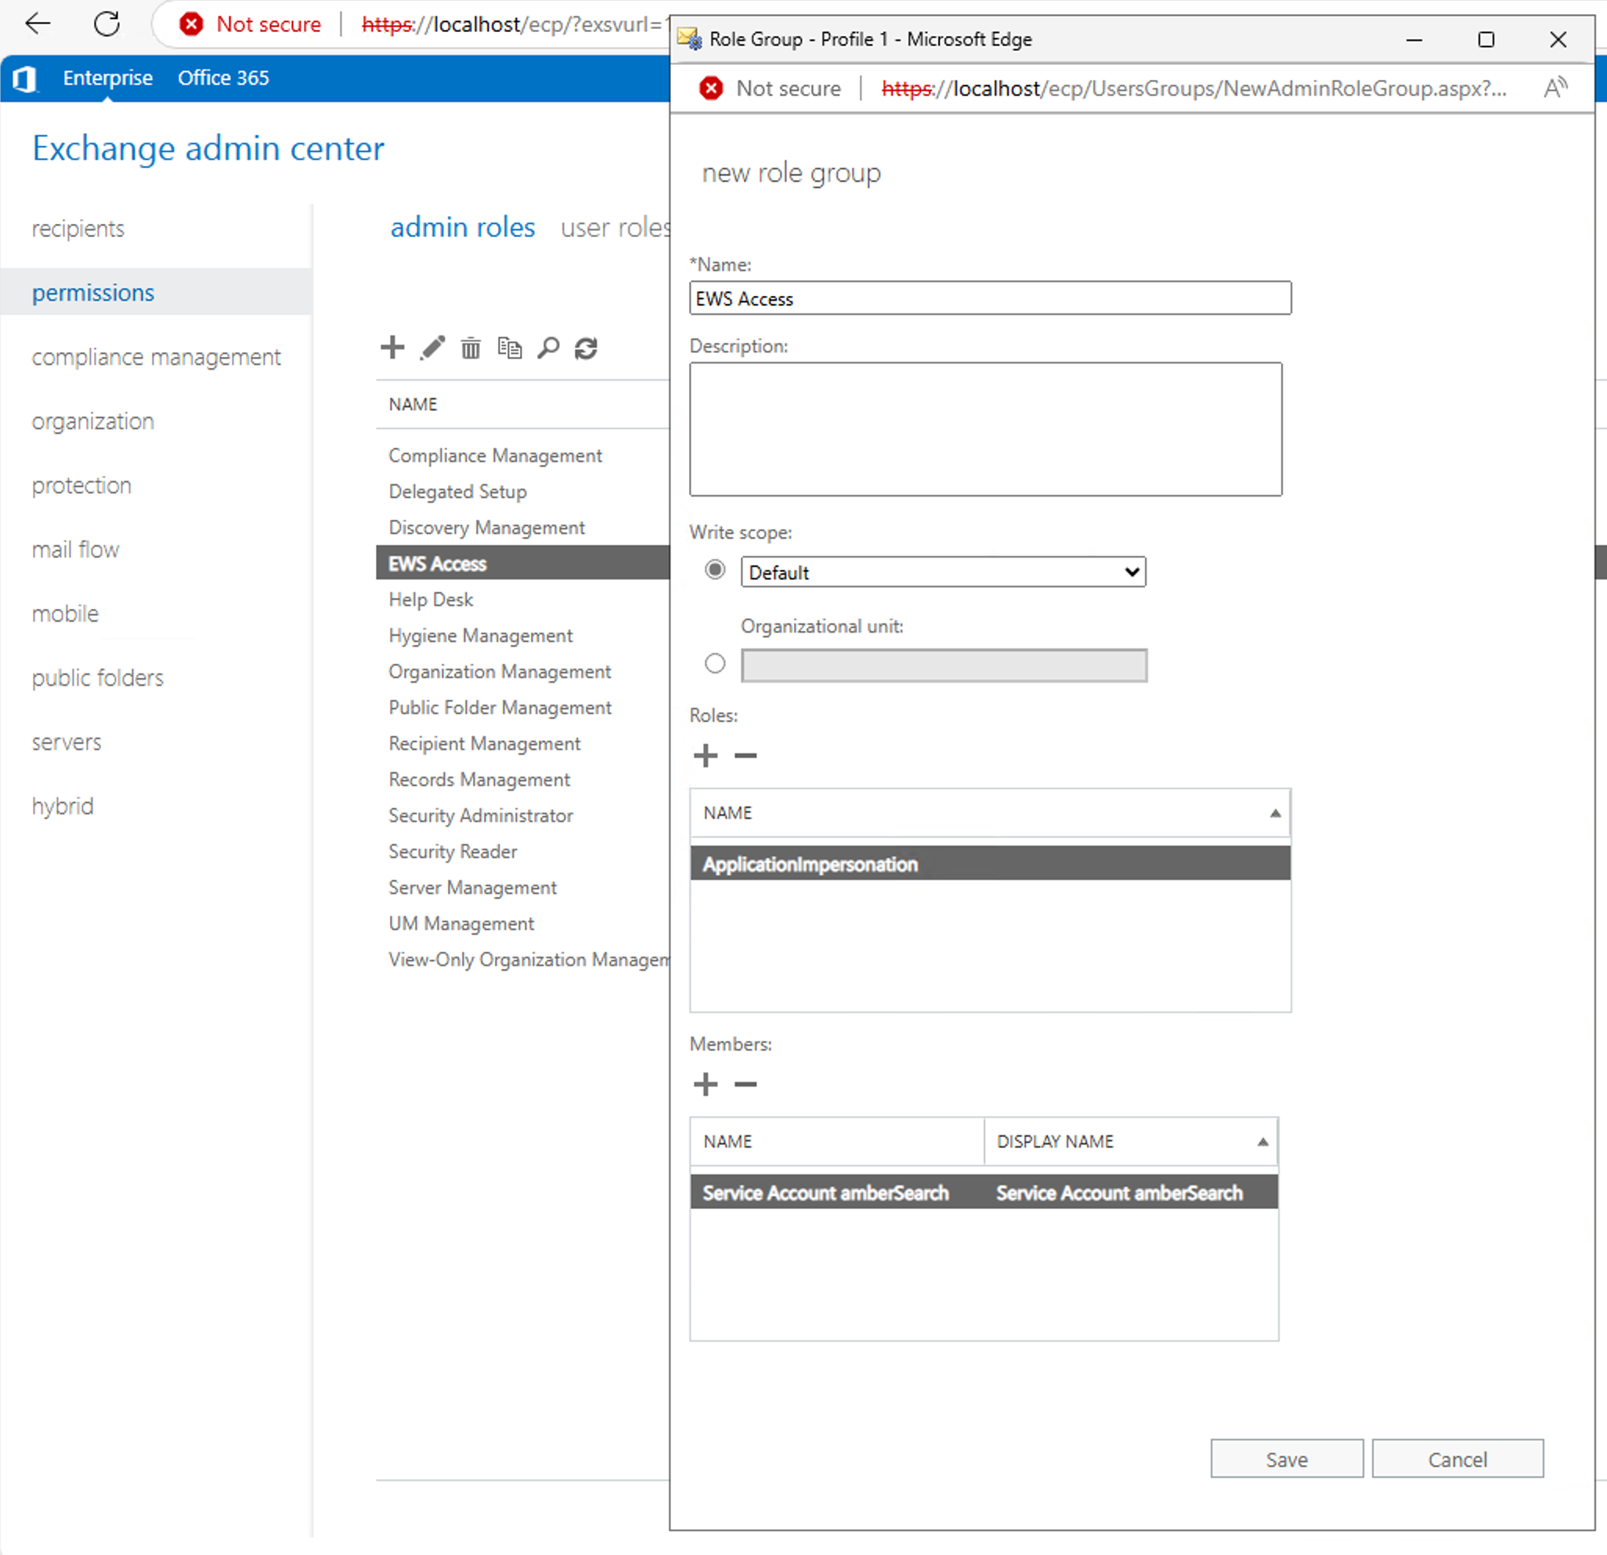Click the edit pencil icon in admin roles toolbar

click(x=432, y=348)
